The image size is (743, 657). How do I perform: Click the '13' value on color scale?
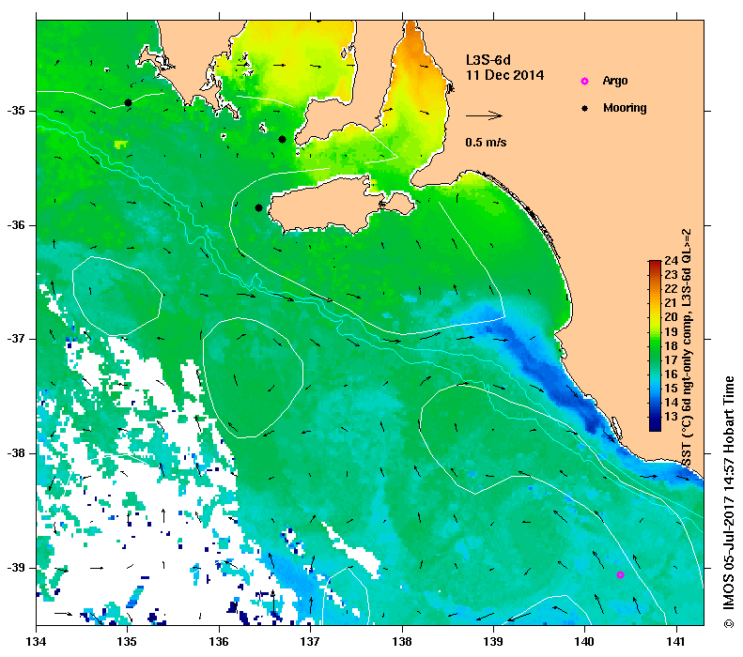coord(671,417)
